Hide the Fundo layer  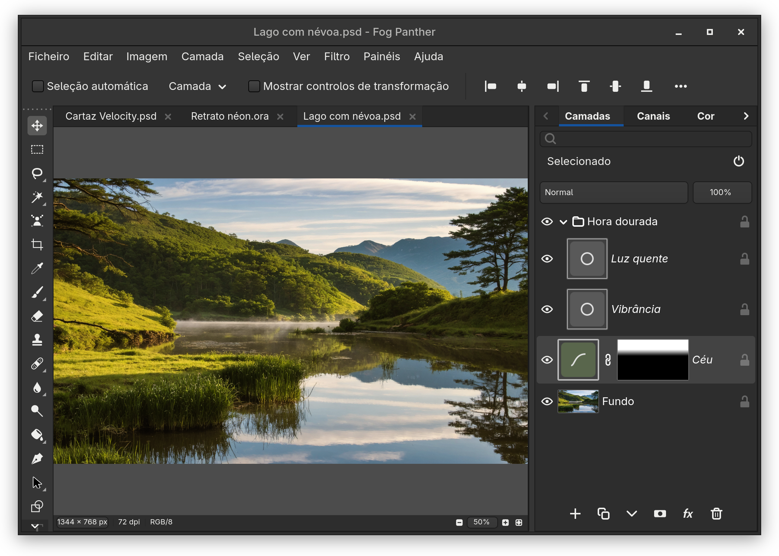click(547, 401)
